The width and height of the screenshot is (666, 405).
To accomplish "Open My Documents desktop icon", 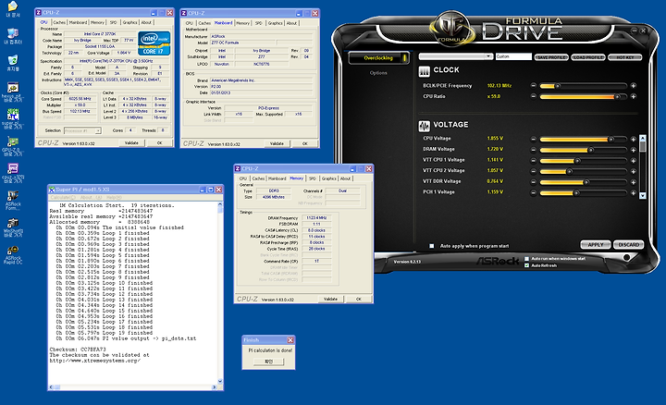I will click(x=13, y=9).
